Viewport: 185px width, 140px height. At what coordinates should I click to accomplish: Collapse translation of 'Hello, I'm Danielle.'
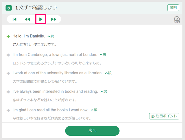coord(51,36)
